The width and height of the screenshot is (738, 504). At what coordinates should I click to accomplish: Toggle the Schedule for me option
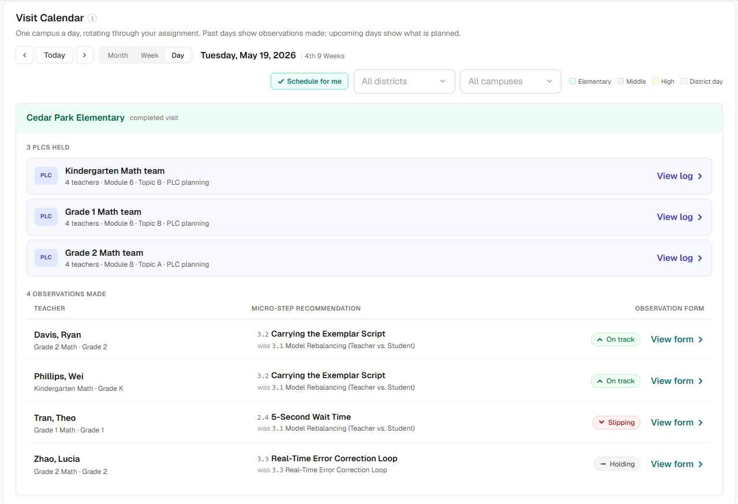309,81
